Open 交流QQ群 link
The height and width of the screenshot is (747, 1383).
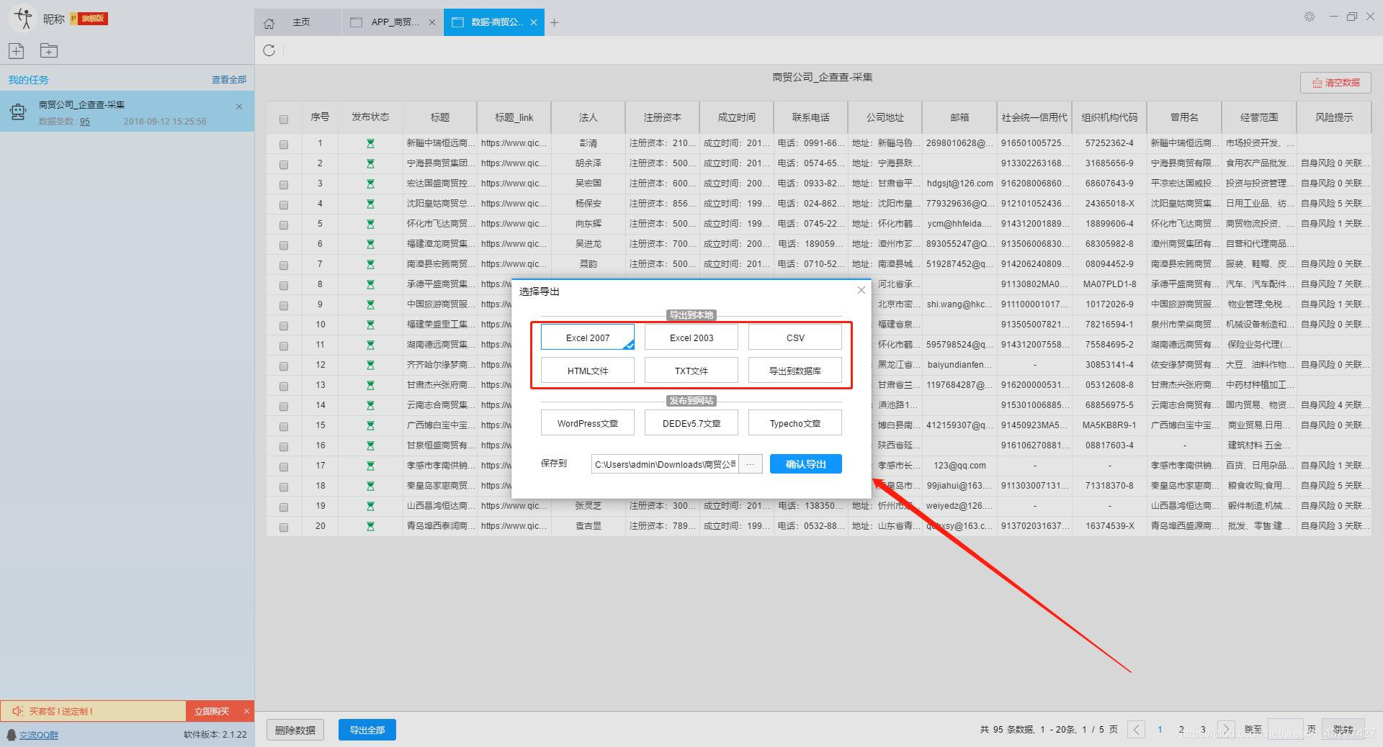tap(39, 735)
